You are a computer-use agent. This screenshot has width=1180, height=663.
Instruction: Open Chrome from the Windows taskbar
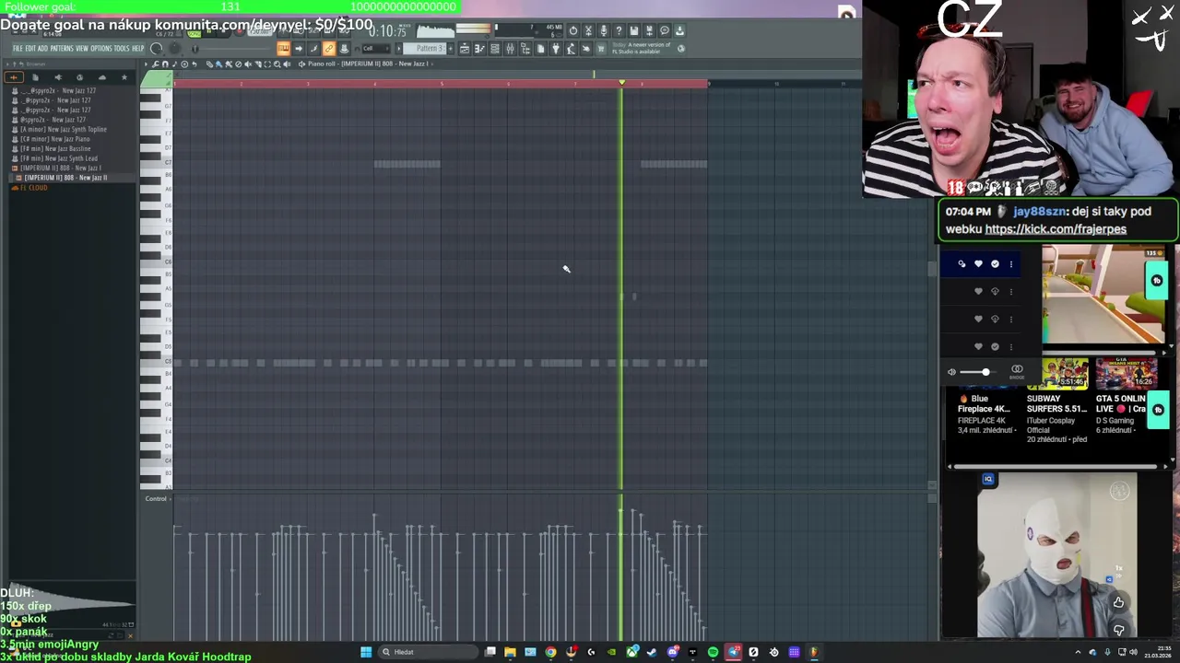pyautogui.click(x=550, y=652)
